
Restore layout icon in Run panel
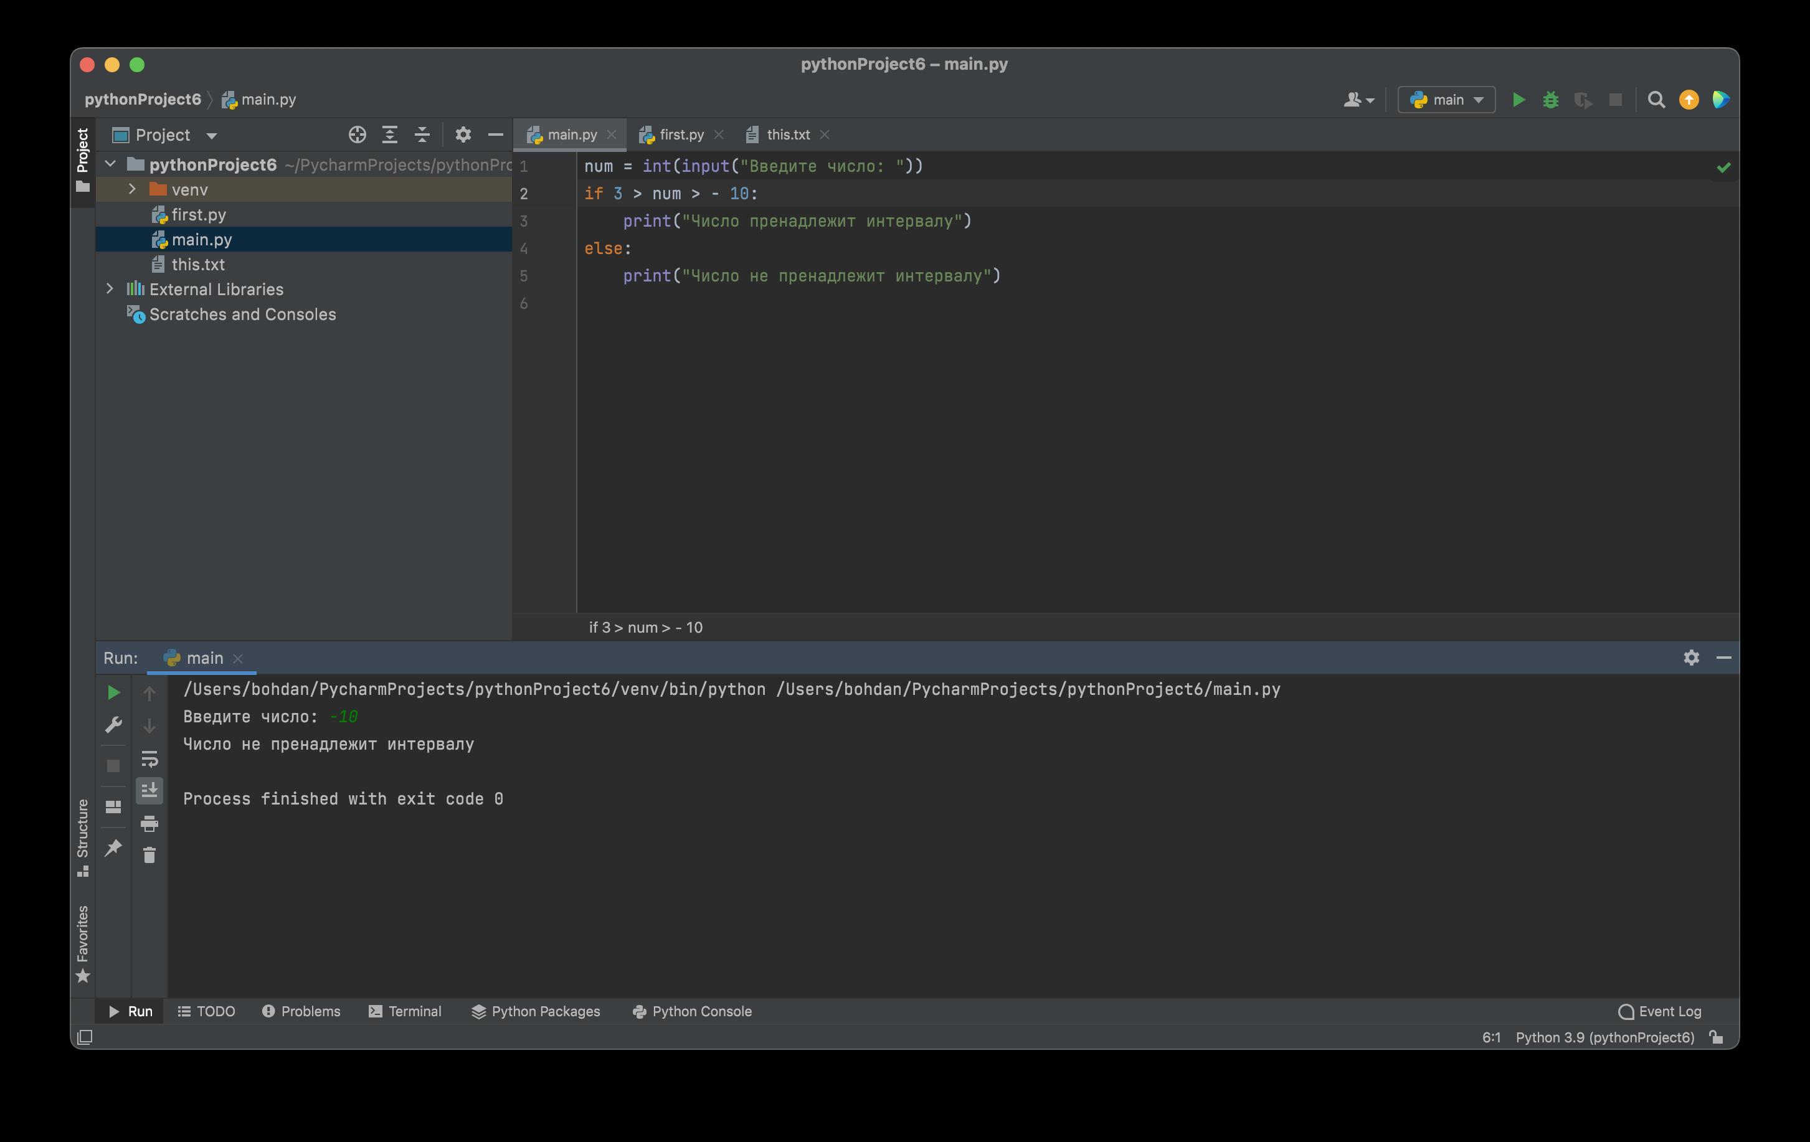(x=113, y=806)
